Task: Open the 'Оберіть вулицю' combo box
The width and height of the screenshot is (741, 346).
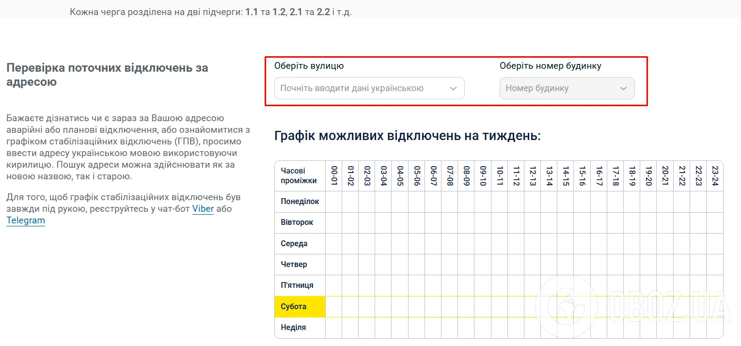Action: pos(367,88)
